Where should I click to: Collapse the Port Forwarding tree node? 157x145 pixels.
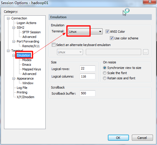coord(14,41)
